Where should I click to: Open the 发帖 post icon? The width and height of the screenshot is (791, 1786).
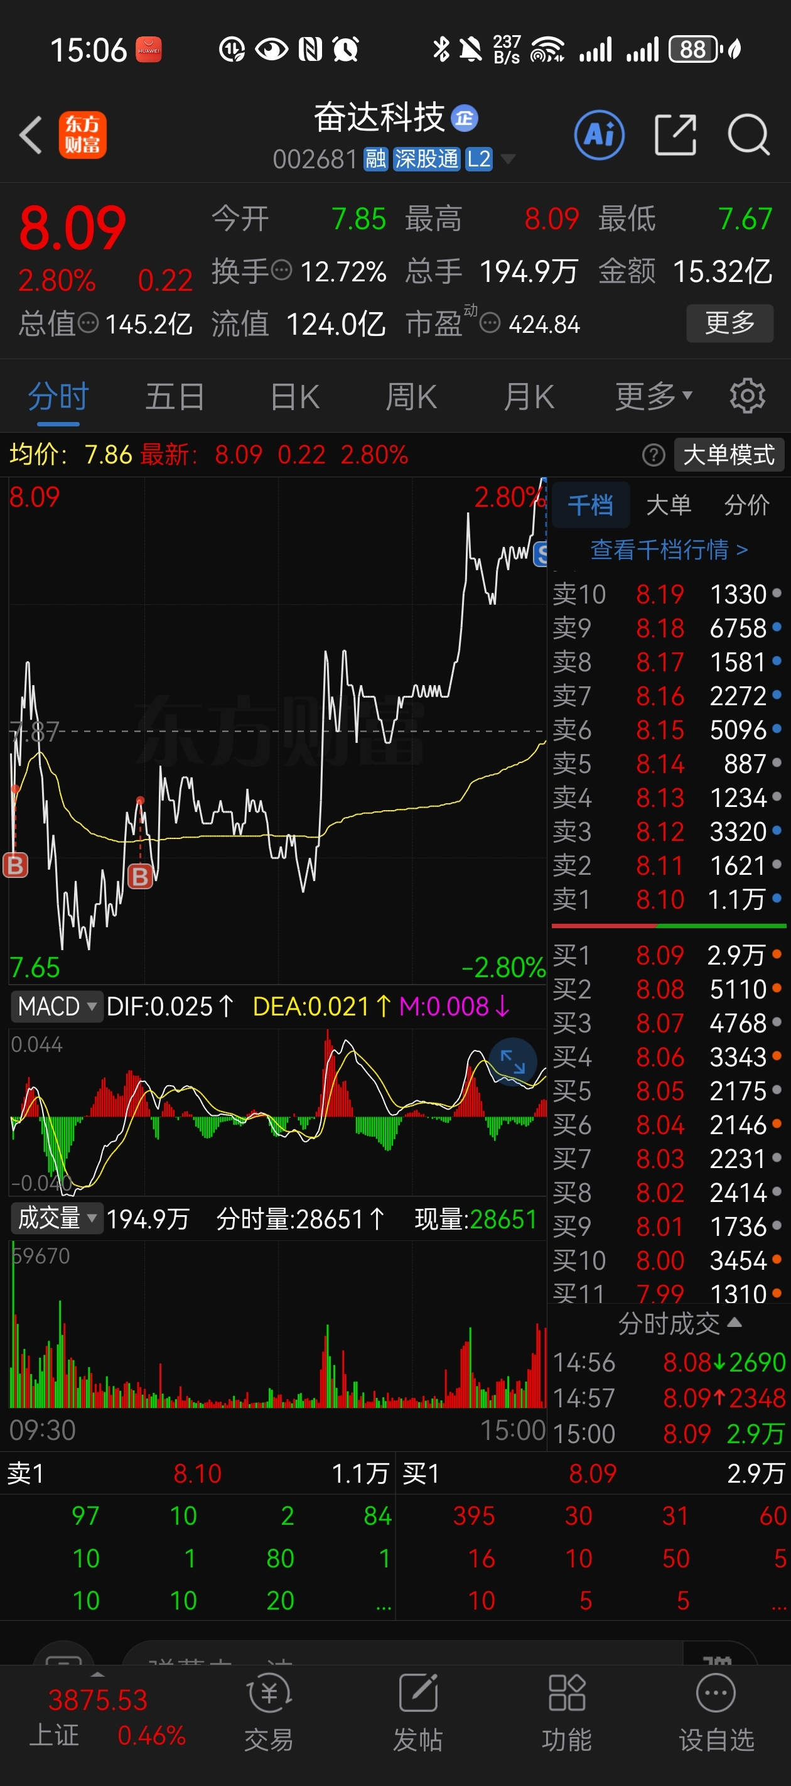pyautogui.click(x=418, y=1713)
